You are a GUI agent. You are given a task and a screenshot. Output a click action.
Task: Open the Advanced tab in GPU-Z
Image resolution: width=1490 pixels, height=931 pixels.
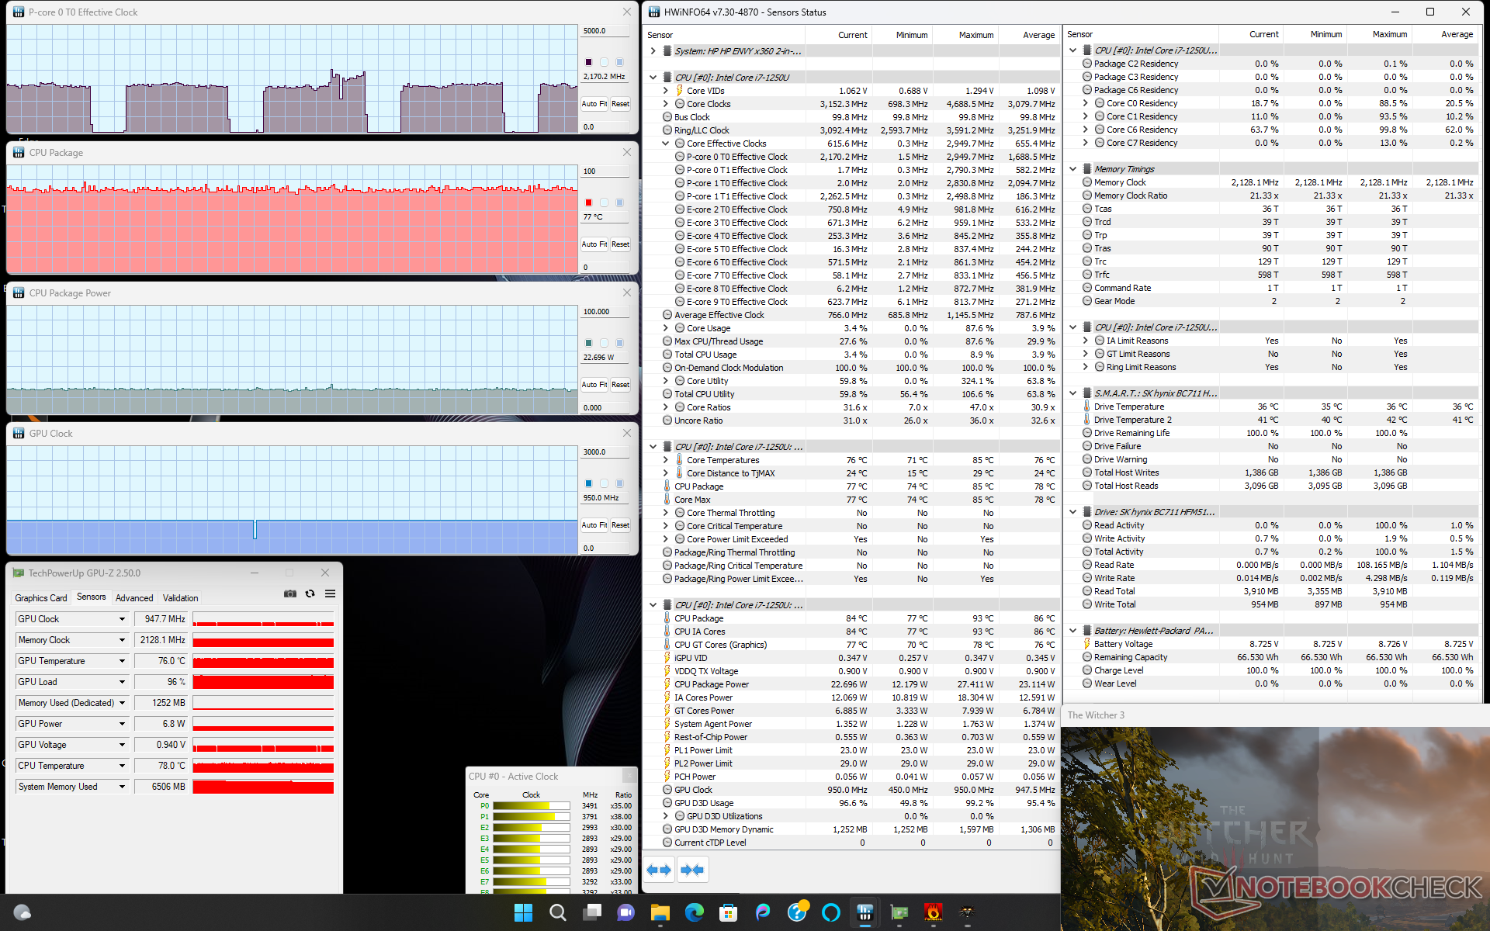(x=134, y=598)
